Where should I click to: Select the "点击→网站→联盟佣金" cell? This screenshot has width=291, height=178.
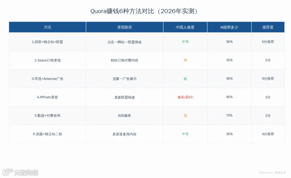(x=124, y=42)
